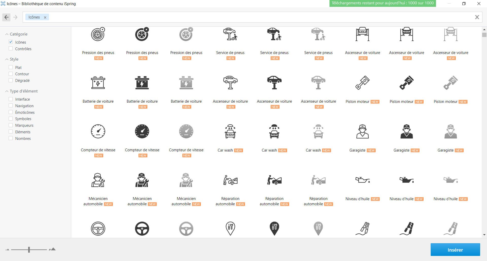Select the outline Batterie de voiture icon
This screenshot has height=261, width=487.
98,83
